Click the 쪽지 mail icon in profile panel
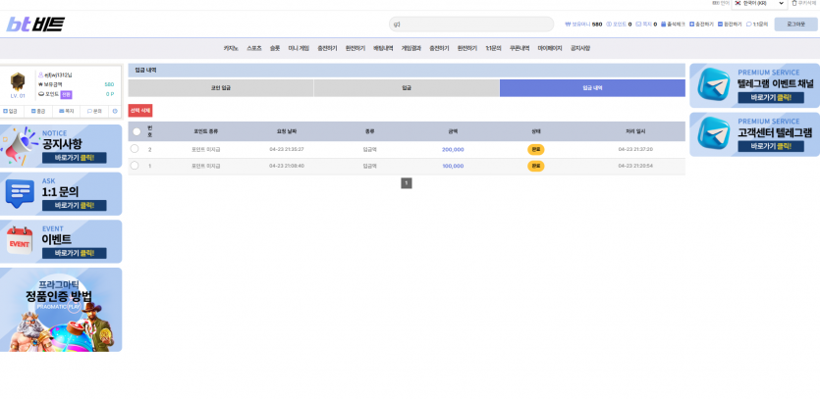This screenshot has width=820, height=399. [x=61, y=111]
